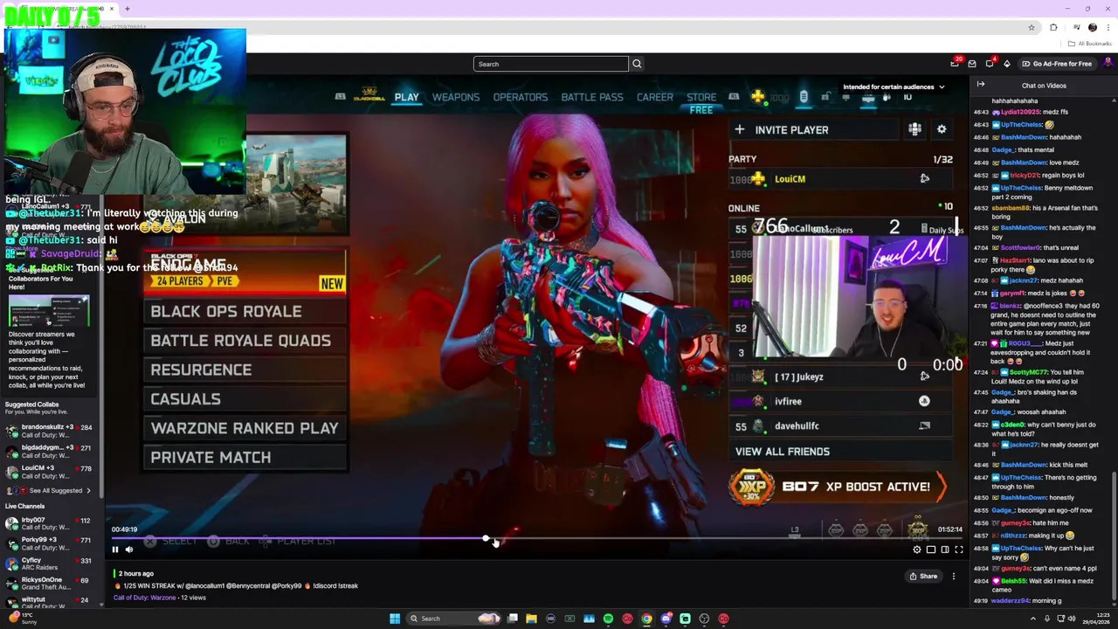The image size is (1118, 629).
Task: Open Prime loot with 20 badge
Action: coord(956,63)
